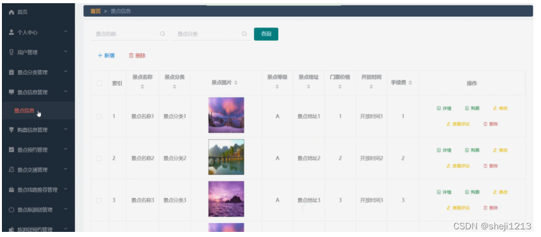Click the search icon in 景点名称 field
Screen dimensions: 541x237
162,34
